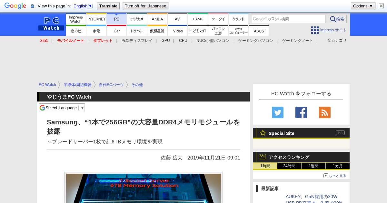Select the 24時間 ranking tab
The image size is (387, 203).
(x=289, y=166)
